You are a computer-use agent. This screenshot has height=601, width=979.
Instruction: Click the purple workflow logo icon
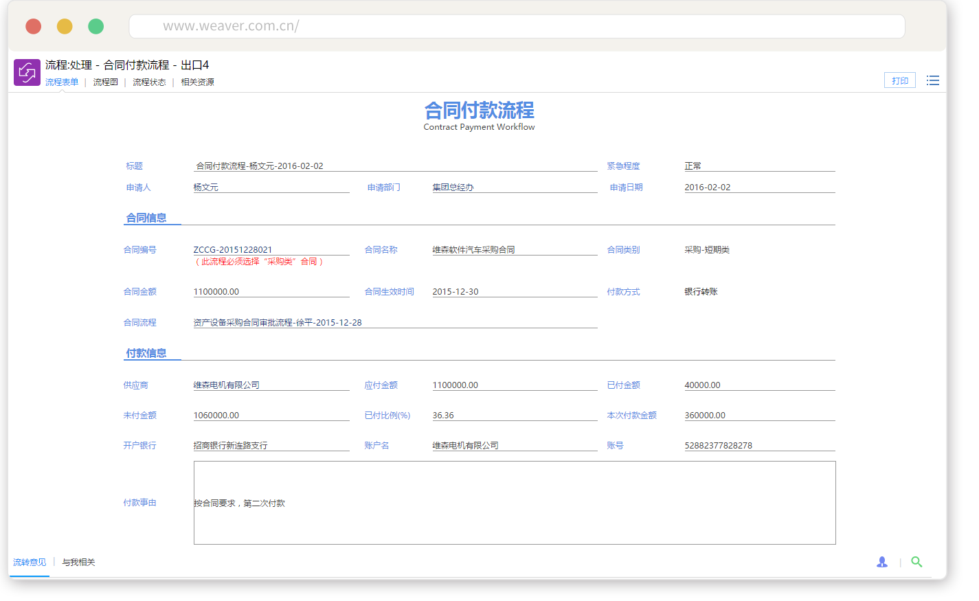coord(27,72)
